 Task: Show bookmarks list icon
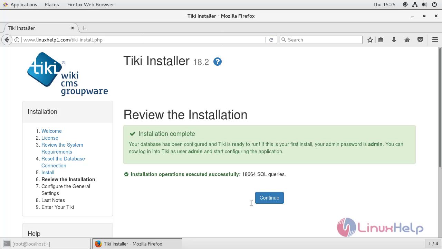(x=381, y=40)
